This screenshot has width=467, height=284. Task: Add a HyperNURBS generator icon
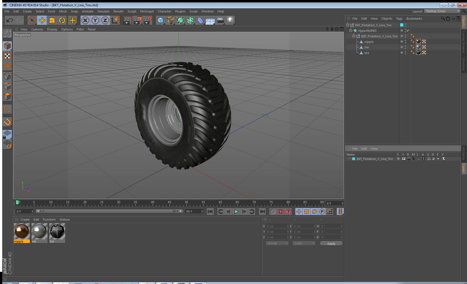coord(180,20)
